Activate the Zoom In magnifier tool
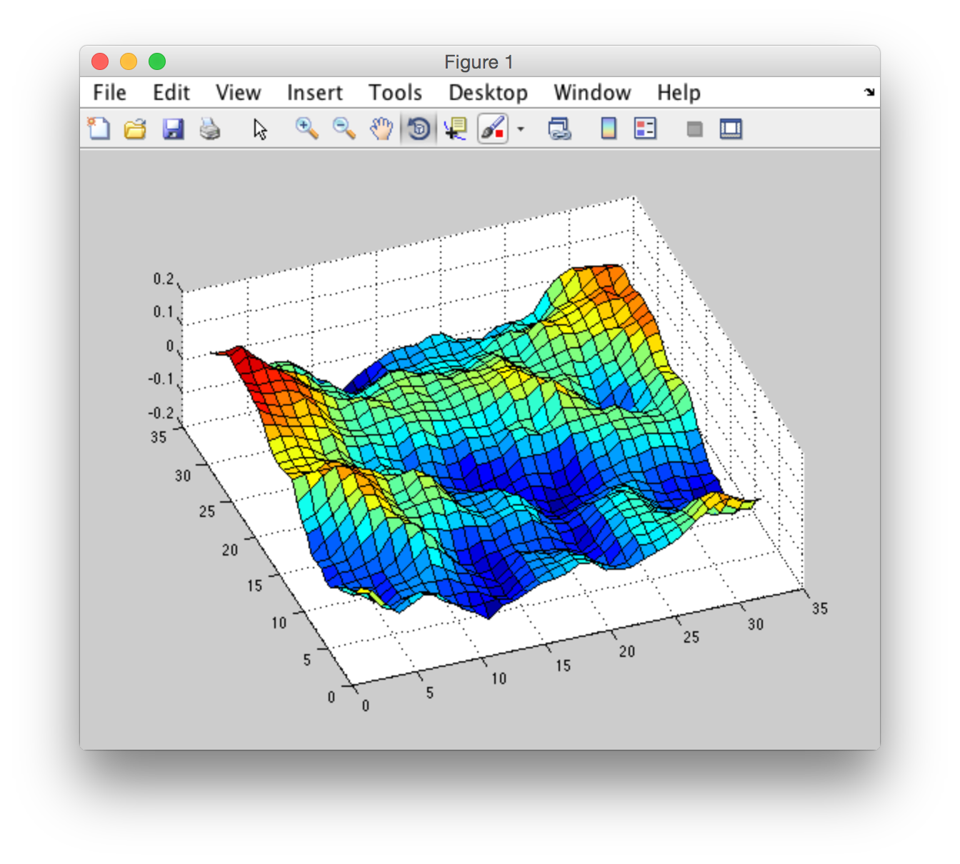The width and height of the screenshot is (960, 864). point(307,129)
